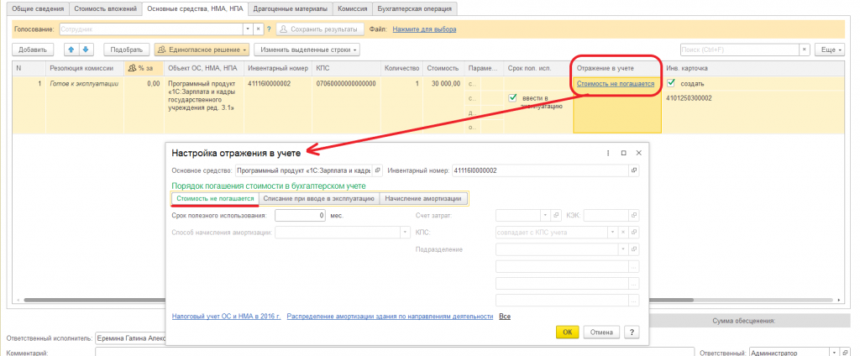Screen dimensions: 860x356
Task: Move selected row up with blue arrow
Action: (x=71, y=50)
